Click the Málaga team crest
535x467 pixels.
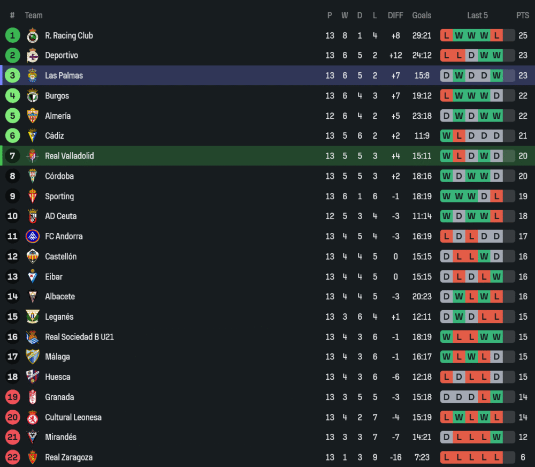pyautogui.click(x=33, y=357)
